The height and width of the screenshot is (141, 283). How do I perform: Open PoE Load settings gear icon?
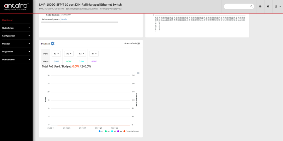tap(53, 43)
